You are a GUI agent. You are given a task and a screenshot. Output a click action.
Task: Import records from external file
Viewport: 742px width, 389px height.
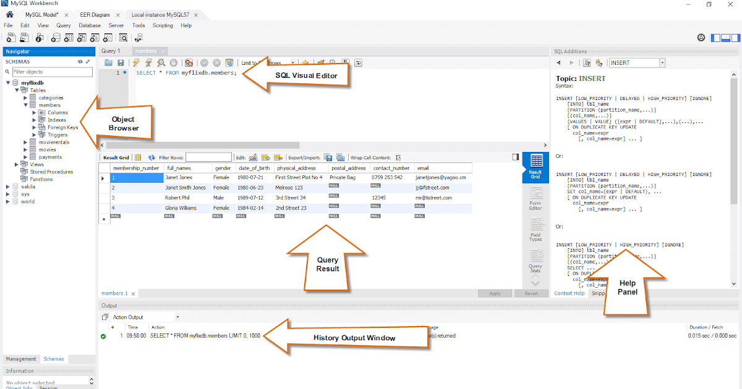tap(341, 157)
